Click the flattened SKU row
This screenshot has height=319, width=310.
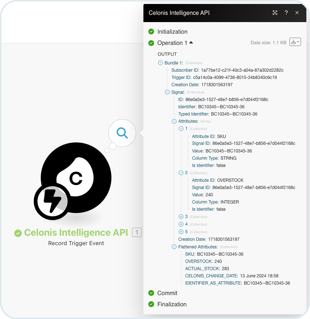[x=214, y=254]
